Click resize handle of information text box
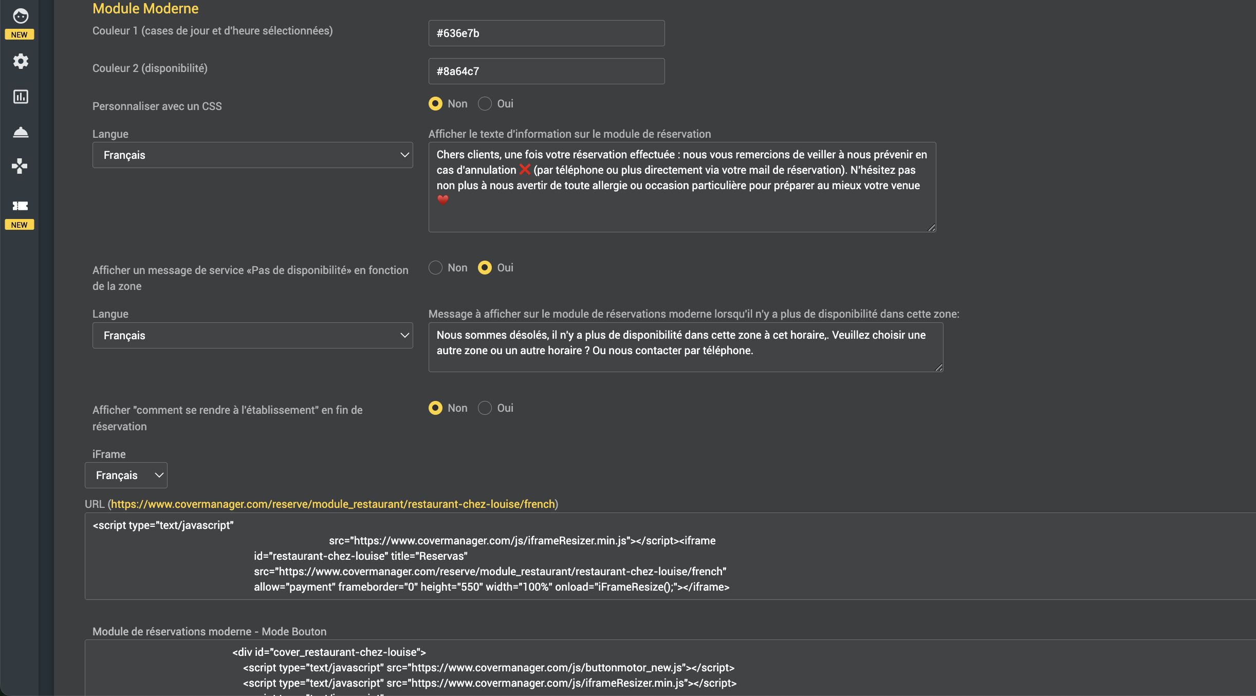The image size is (1256, 696). tap(931, 228)
